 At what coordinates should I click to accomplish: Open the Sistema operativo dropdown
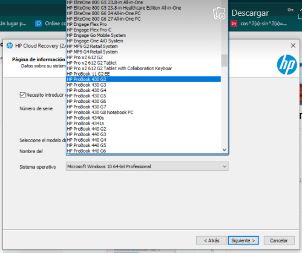tap(147, 166)
